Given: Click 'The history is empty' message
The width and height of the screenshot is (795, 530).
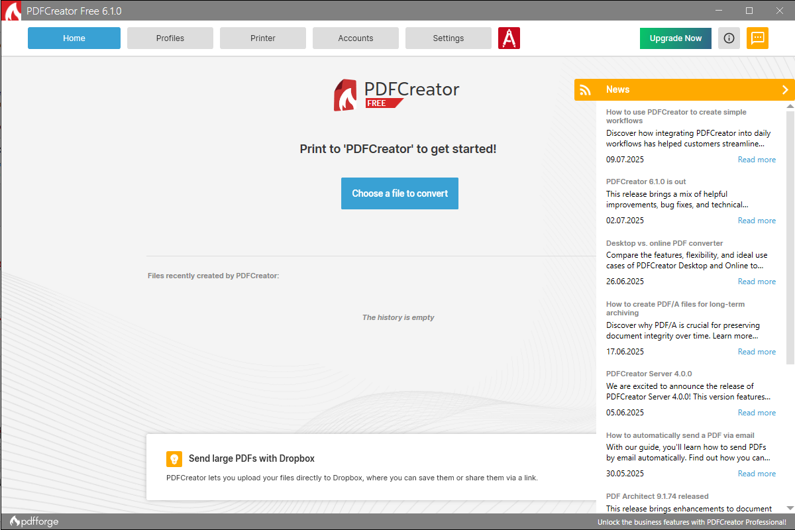Looking at the screenshot, I should pyautogui.click(x=398, y=317).
